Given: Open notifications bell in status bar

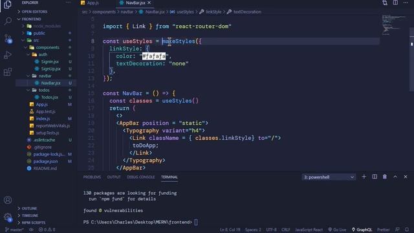Looking at the screenshot, I should point(407,230).
